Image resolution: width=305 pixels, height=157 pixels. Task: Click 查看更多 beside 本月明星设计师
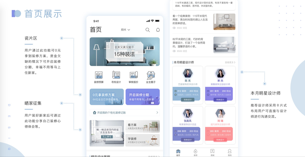click(230, 62)
